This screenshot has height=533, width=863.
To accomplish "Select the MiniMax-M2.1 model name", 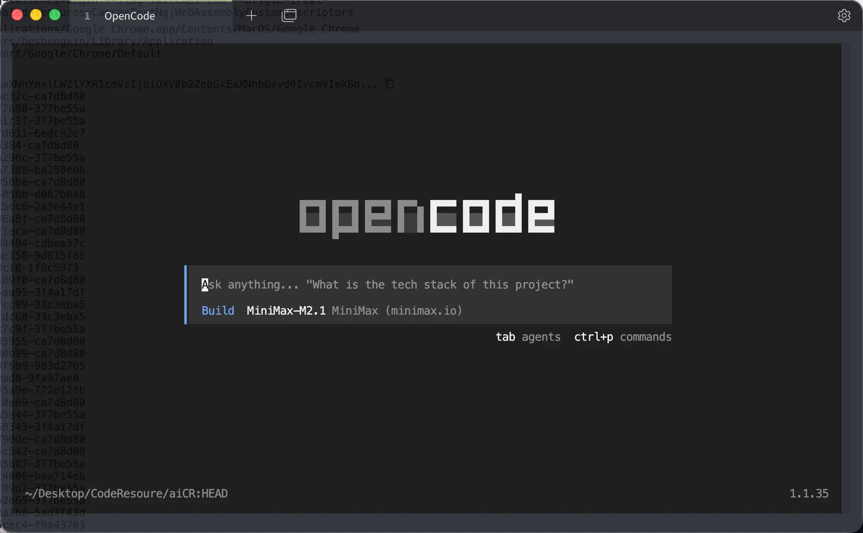I will 286,311.
